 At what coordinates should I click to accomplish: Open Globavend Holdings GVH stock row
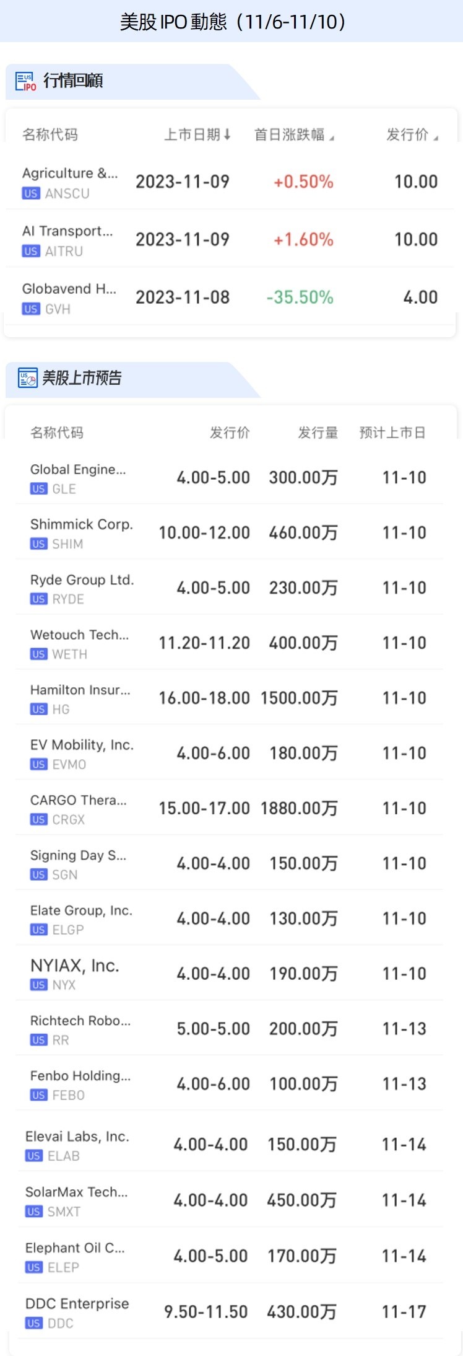coord(230,297)
